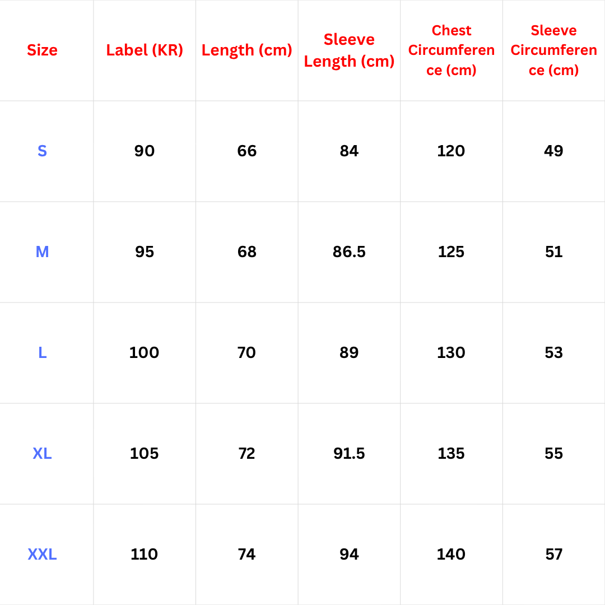Screen dimensions: 605x605
Task: Select the XL size row label
Action: point(42,454)
